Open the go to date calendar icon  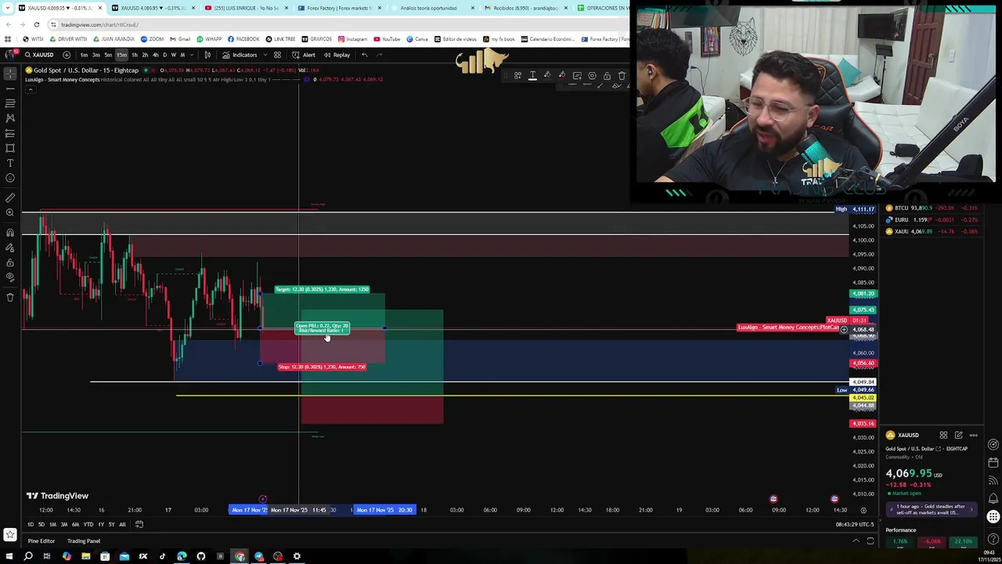(x=139, y=525)
